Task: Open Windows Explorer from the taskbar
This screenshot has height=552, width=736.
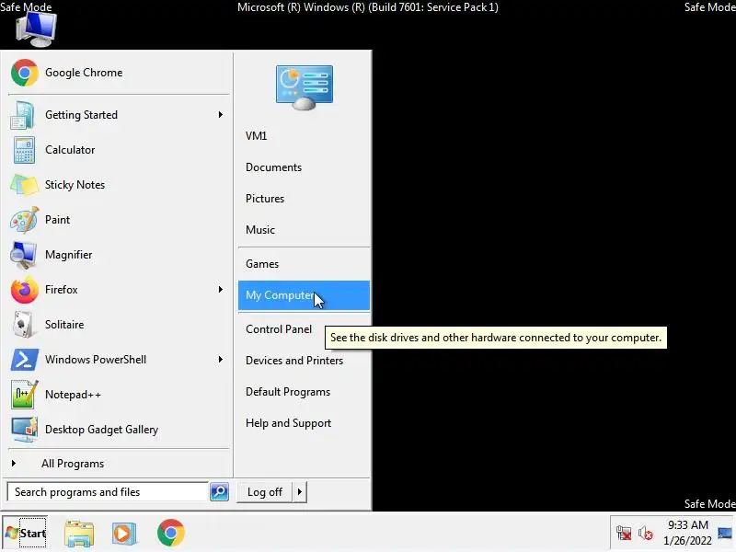Action: click(79, 534)
